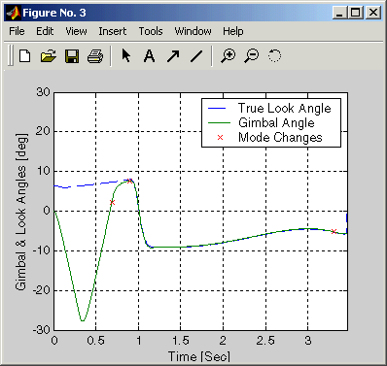This screenshot has height=366, width=387.
Task: Click the 'Gimbal Angle' legend label
Action: tap(276, 122)
